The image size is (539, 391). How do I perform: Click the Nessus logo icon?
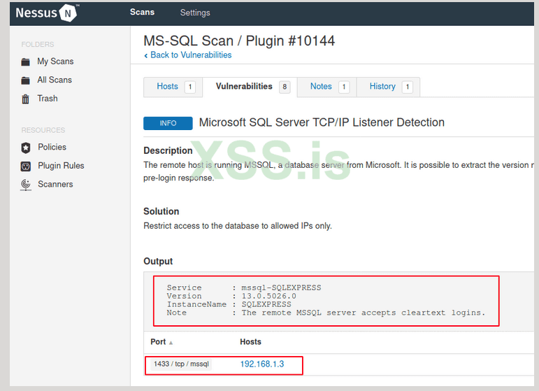click(68, 13)
